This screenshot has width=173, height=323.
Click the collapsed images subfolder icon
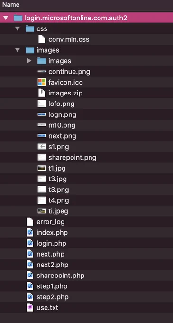pos(42,61)
